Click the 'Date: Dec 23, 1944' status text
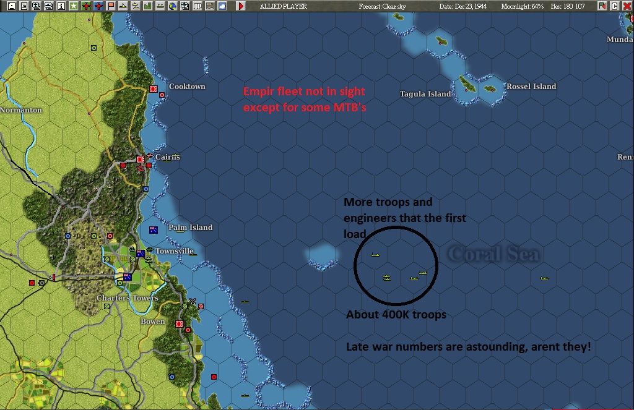The height and width of the screenshot is (410, 634). [x=463, y=6]
